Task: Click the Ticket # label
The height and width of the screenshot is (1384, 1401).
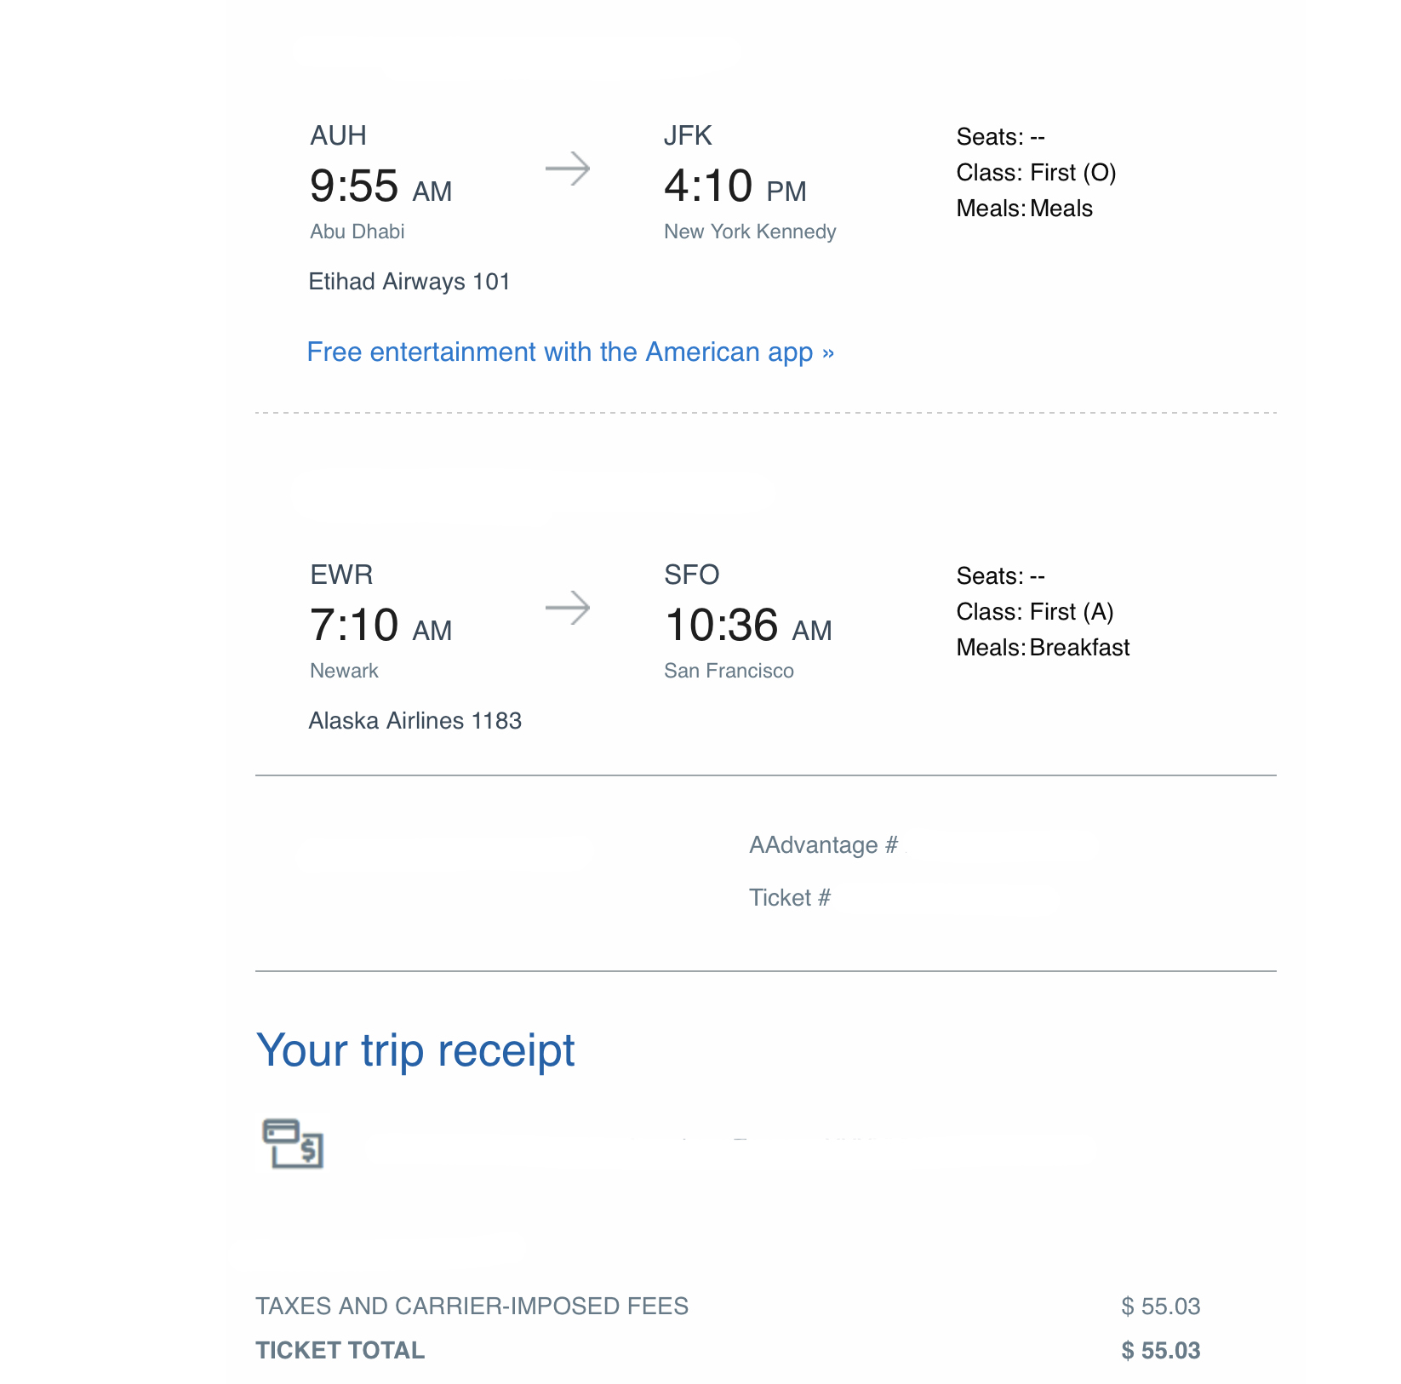Action: [790, 898]
